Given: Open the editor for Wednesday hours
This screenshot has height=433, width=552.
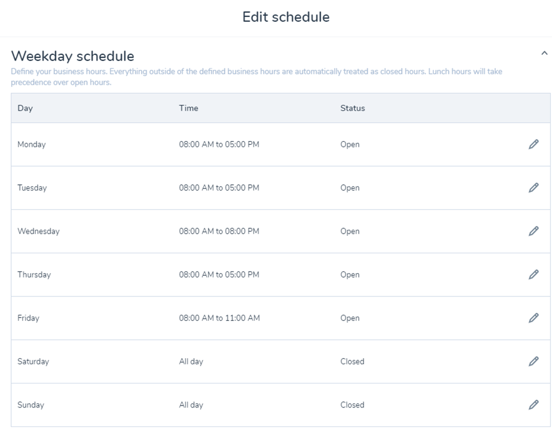Looking at the screenshot, I should coord(533,231).
